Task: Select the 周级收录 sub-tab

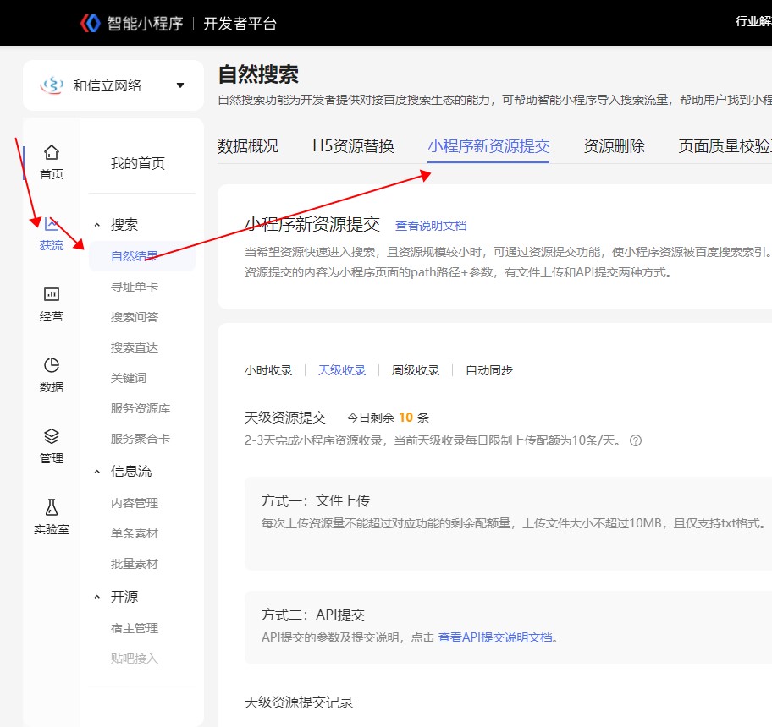Action: click(415, 370)
